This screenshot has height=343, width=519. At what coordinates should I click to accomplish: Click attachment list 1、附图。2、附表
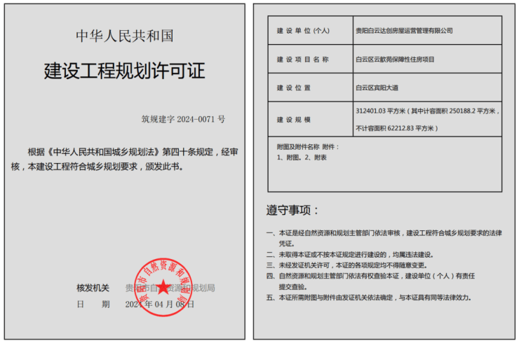tap(302, 157)
